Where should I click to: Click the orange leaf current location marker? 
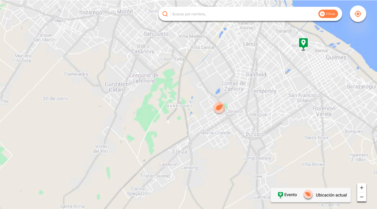[219, 107]
